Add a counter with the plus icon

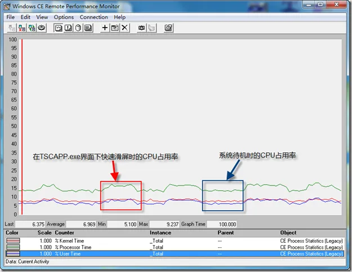pos(105,28)
